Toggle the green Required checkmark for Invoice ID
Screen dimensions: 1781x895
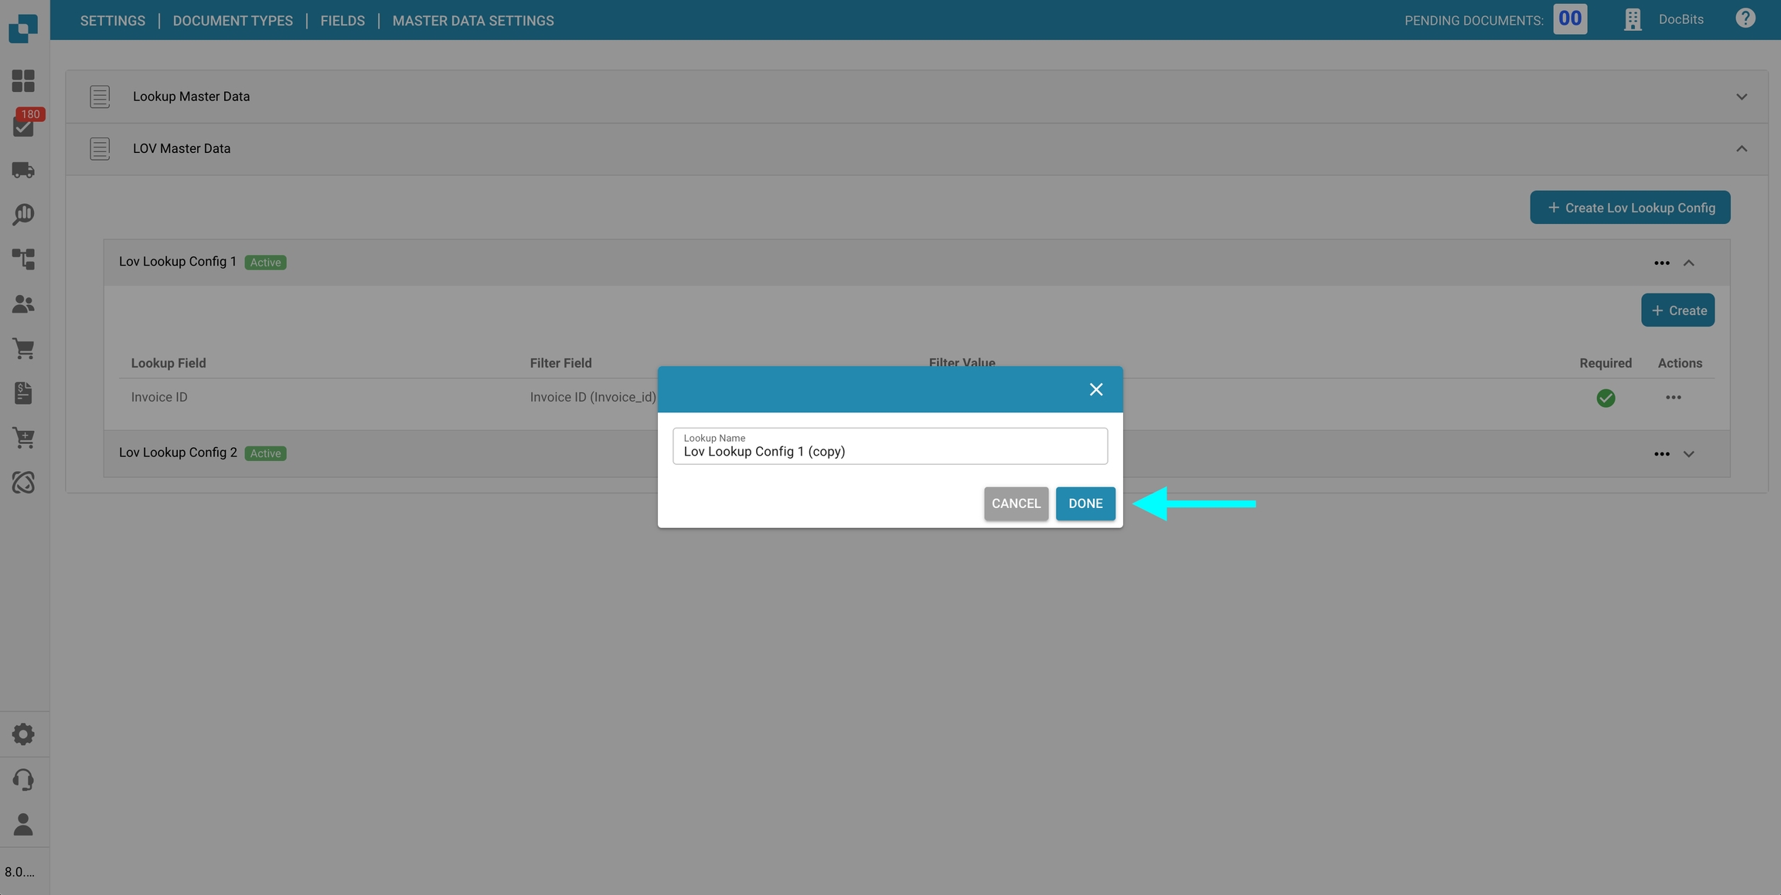coord(1605,398)
